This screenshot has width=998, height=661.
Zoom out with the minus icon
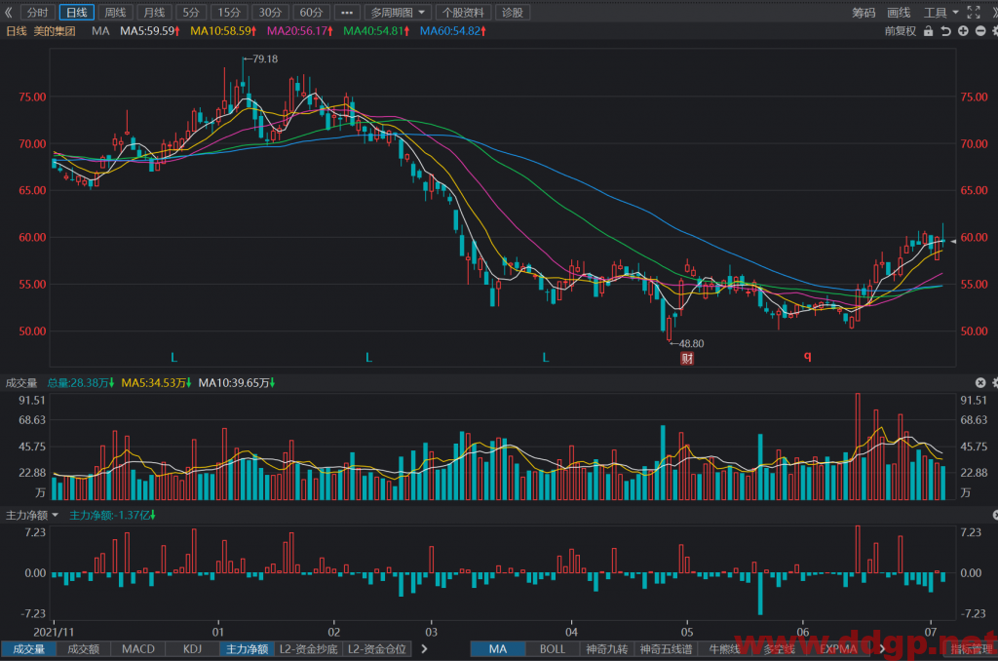click(x=980, y=31)
